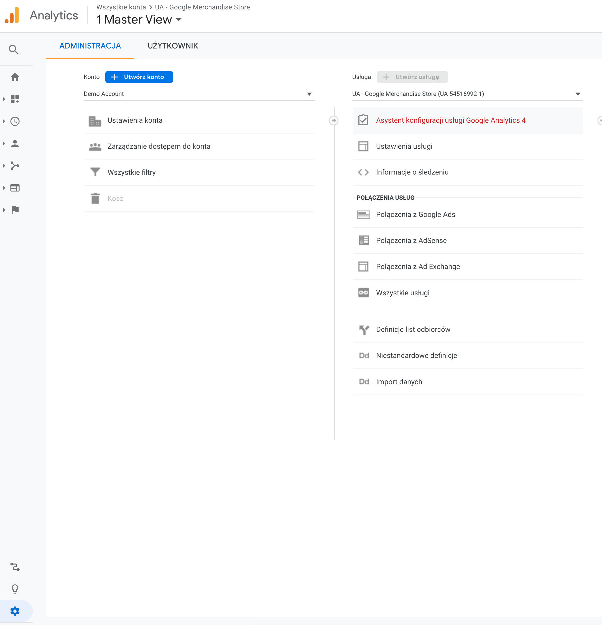Click the Utwórz usługę button
The width and height of the screenshot is (602, 625).
tap(412, 77)
